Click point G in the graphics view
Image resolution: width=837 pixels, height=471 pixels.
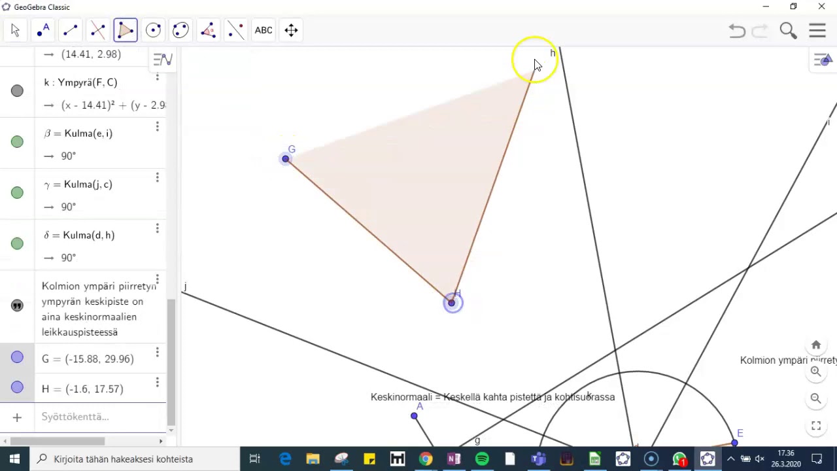(285, 159)
